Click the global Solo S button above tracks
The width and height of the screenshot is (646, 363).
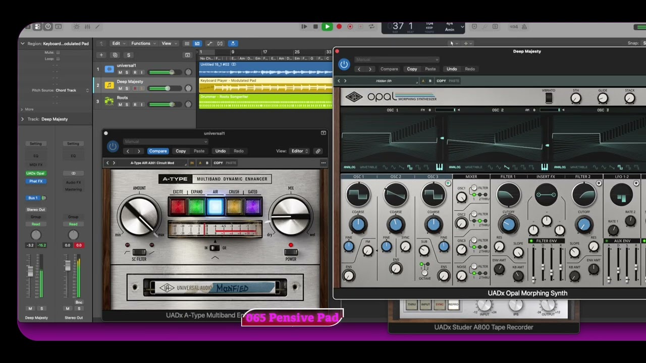[x=129, y=55]
